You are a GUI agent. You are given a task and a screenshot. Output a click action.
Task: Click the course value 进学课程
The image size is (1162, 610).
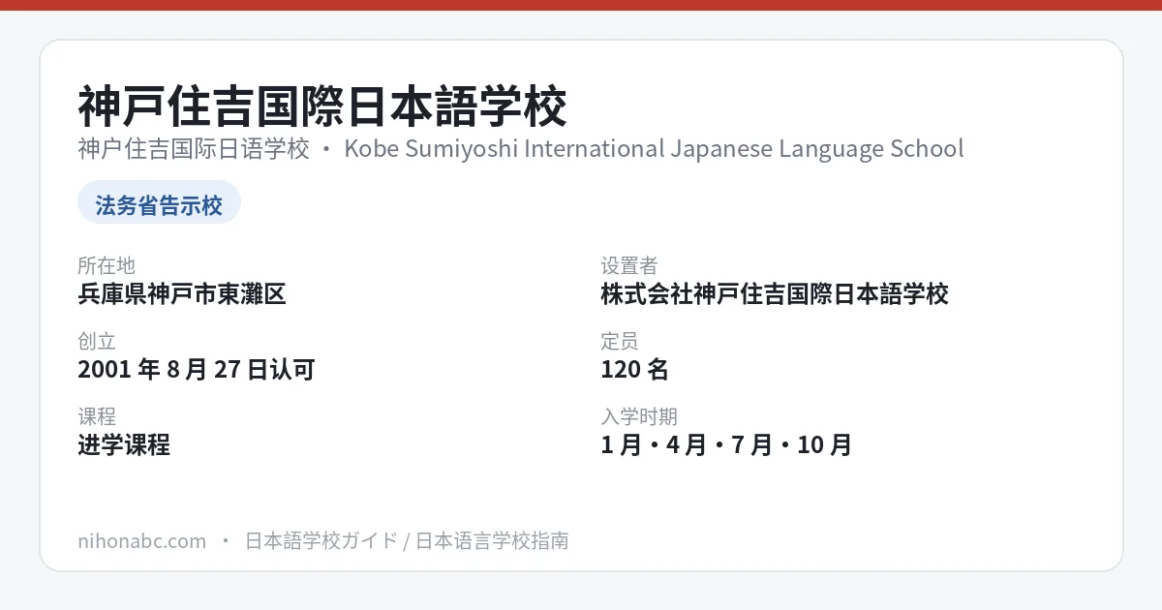pyautogui.click(x=124, y=444)
